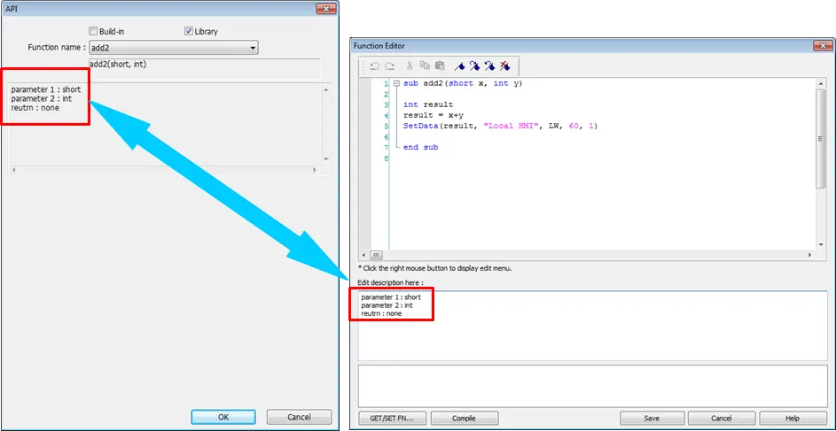Click the API description scroll-right arrow
Image resolution: width=836 pixels, height=431 pixels.
click(315, 170)
